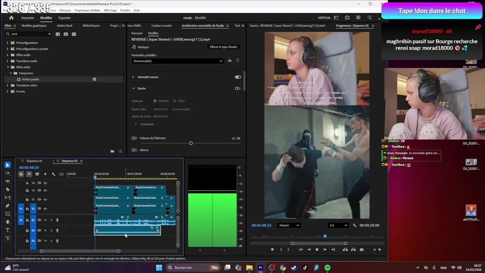Select the Ombre portée effect
The image size is (485, 273).
30,79
